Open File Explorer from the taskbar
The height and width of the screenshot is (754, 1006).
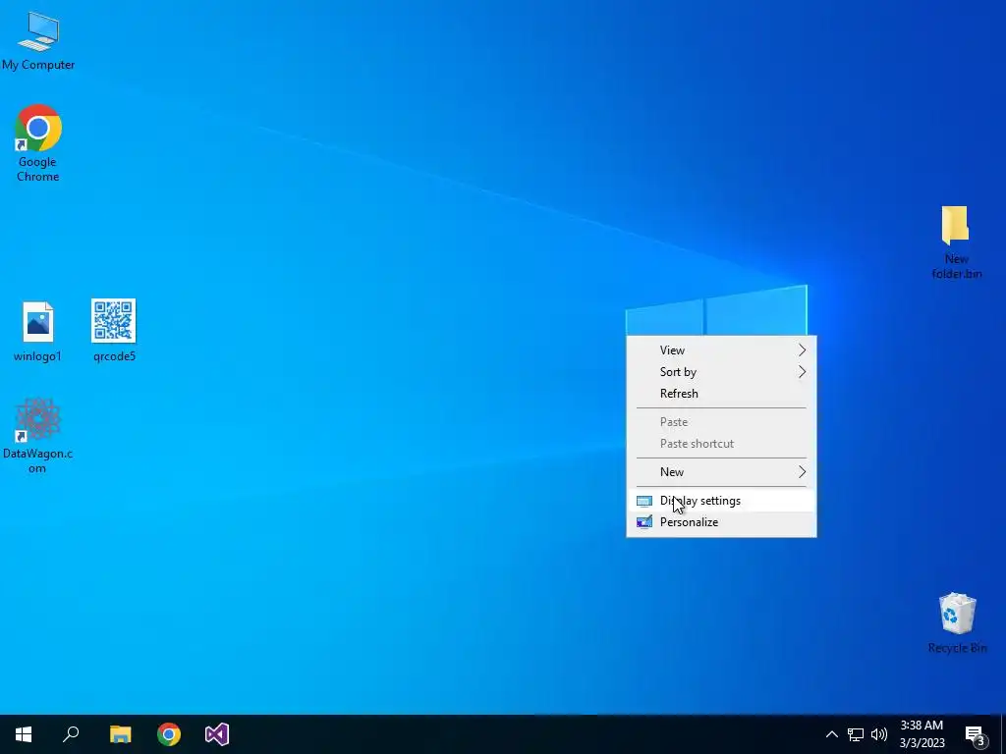pyautogui.click(x=120, y=734)
